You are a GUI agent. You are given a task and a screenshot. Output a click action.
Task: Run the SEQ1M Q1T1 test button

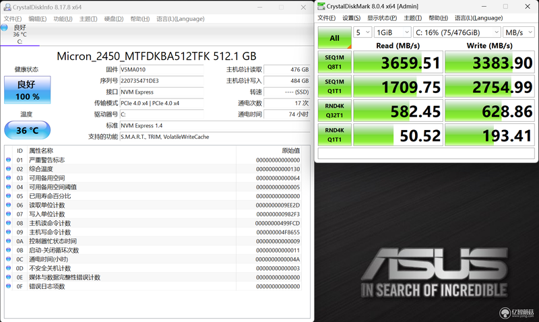(334, 86)
